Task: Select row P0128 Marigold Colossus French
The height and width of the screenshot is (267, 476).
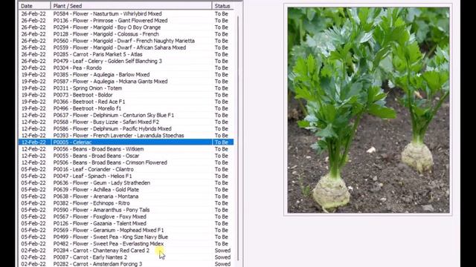Action: [126, 34]
